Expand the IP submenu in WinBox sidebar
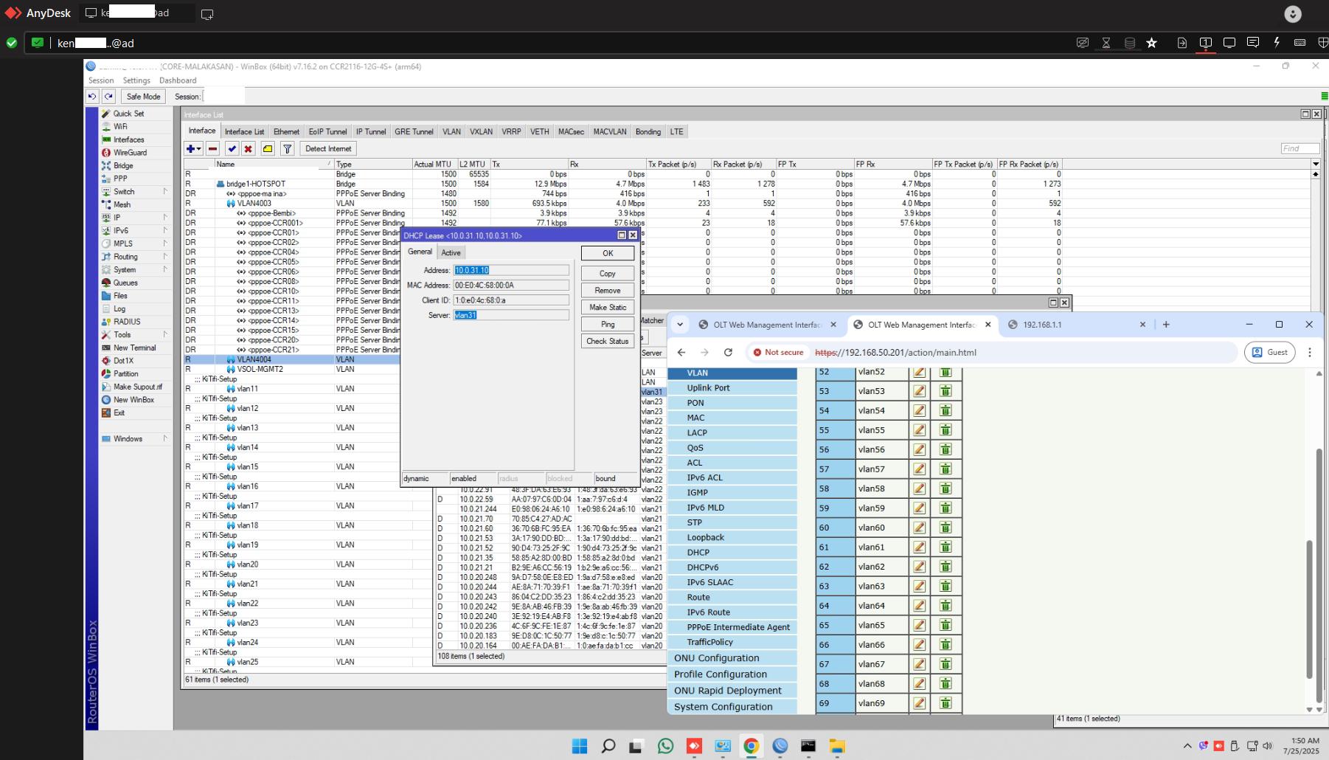The width and height of the screenshot is (1329, 760). pos(136,218)
